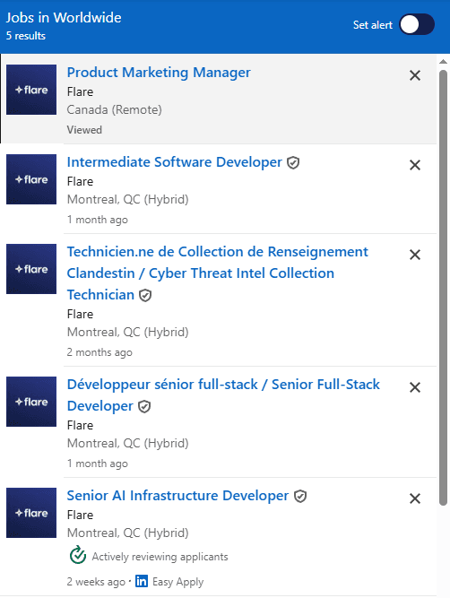Dismiss the Cyber Threat Intel Collection Technician job
Viewport: 450px width, 598px height.
415,255
